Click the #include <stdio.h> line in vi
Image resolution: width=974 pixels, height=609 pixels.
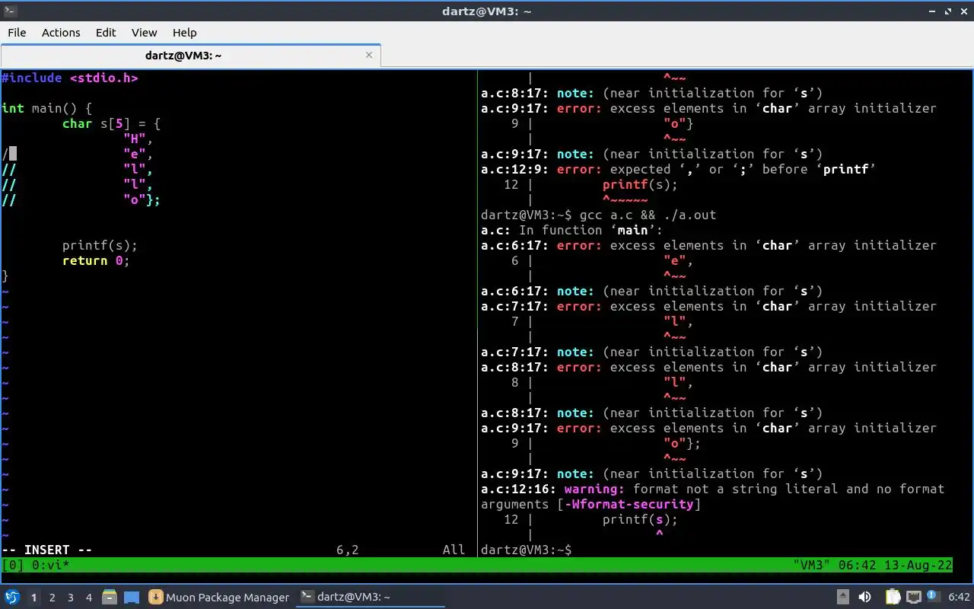pos(70,78)
